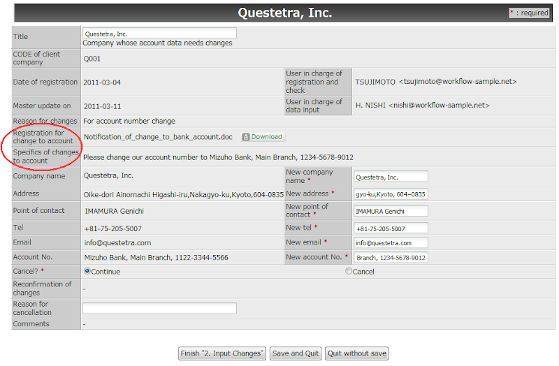Image resolution: width=559 pixels, height=366 pixels.
Task: Click the current address Oike-dori Ainomachi text
Action: [184, 195]
